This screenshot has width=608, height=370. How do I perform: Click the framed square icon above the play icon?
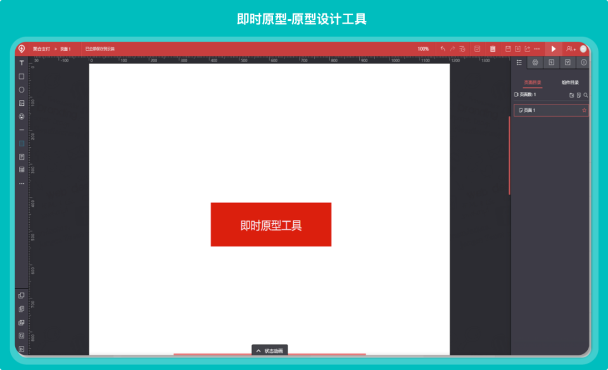(22, 336)
